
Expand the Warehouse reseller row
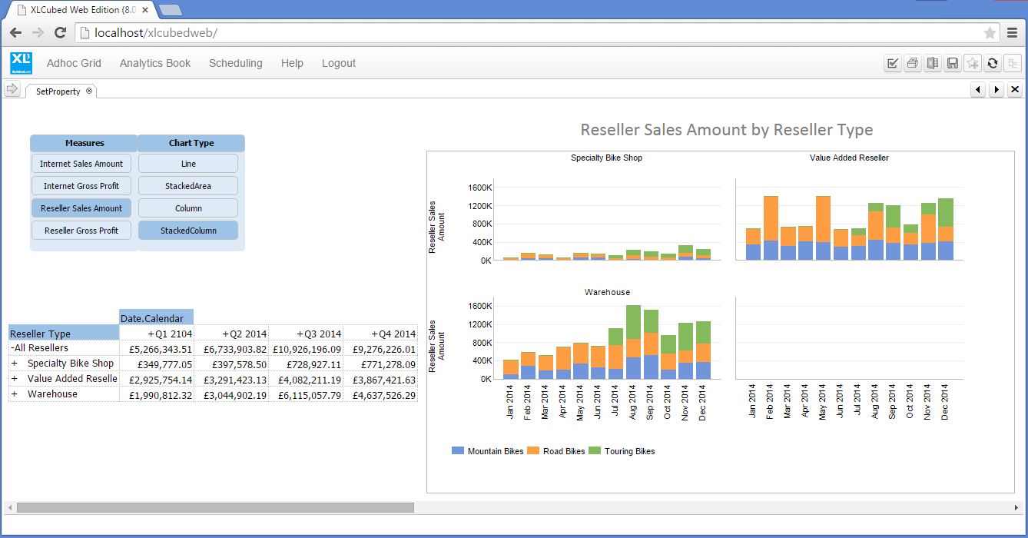click(x=14, y=394)
